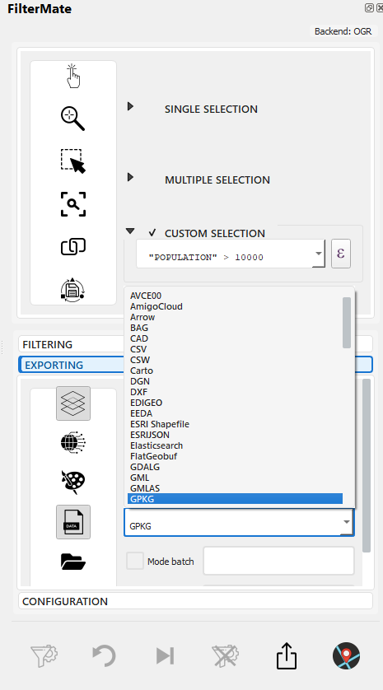Click the Backend: OGR indicator
383x690 pixels.
coord(343,31)
